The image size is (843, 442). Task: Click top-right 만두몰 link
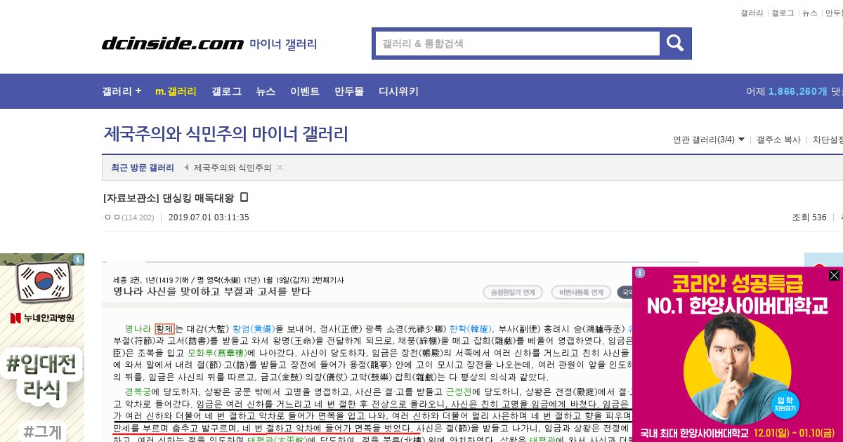(834, 13)
